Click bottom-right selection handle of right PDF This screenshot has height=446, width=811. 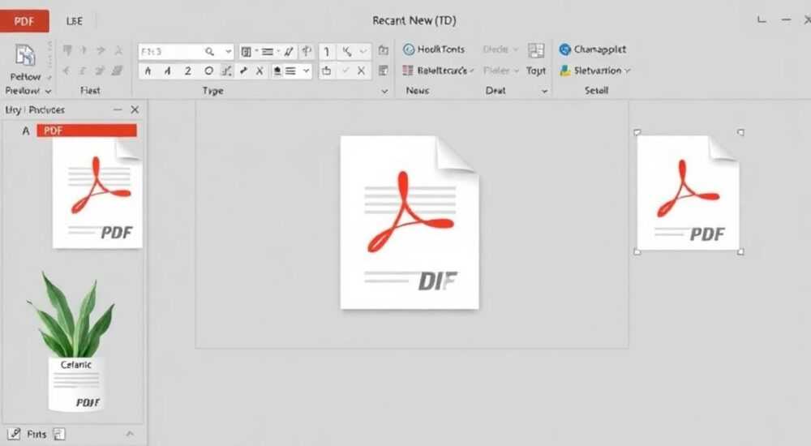click(740, 251)
